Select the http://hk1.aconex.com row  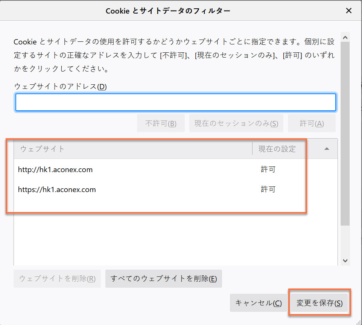pyautogui.click(x=176, y=169)
